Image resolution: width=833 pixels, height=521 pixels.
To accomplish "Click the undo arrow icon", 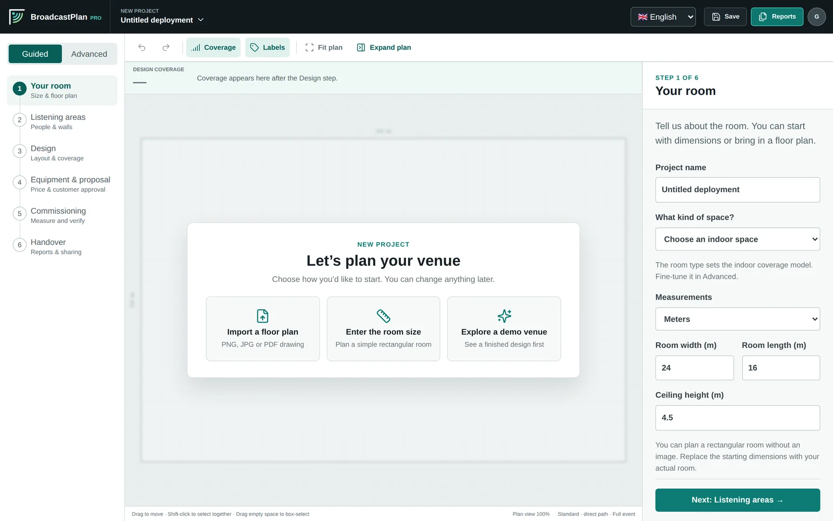I will click(142, 47).
